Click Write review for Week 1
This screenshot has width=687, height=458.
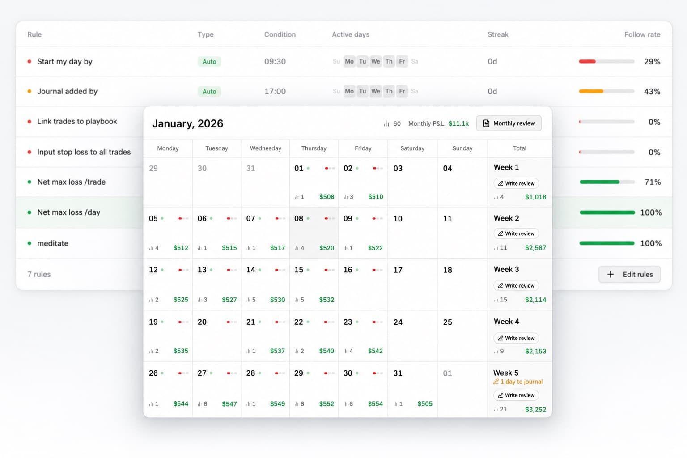(516, 183)
